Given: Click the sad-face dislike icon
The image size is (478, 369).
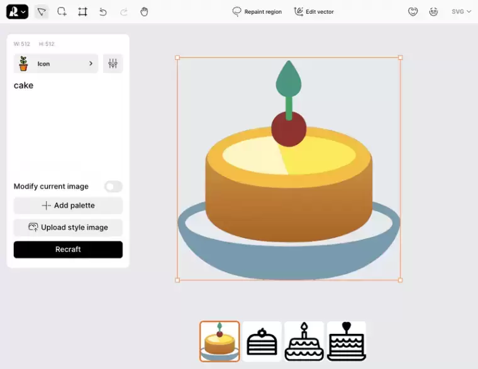Looking at the screenshot, I should [433, 11].
